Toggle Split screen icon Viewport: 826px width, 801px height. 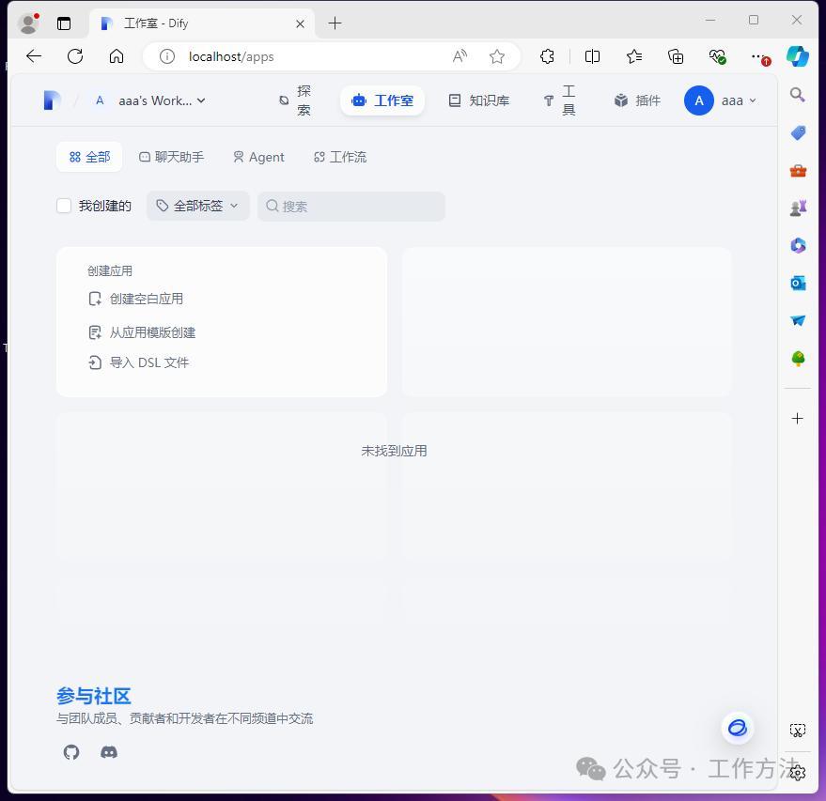(x=592, y=56)
